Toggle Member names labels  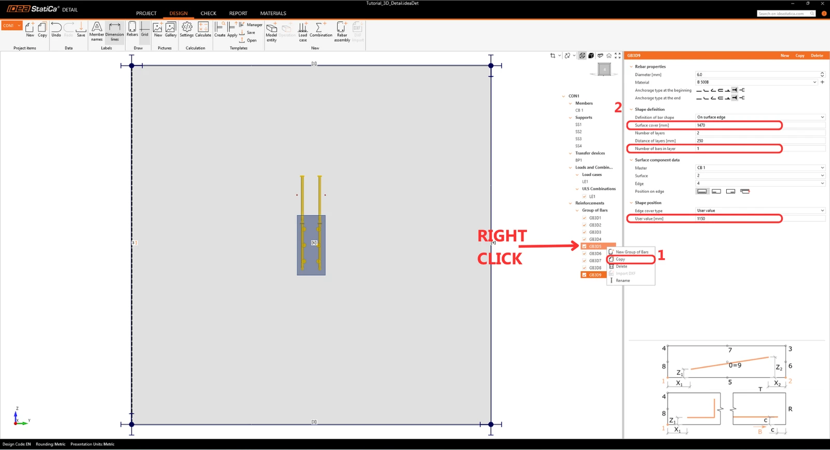pos(96,31)
